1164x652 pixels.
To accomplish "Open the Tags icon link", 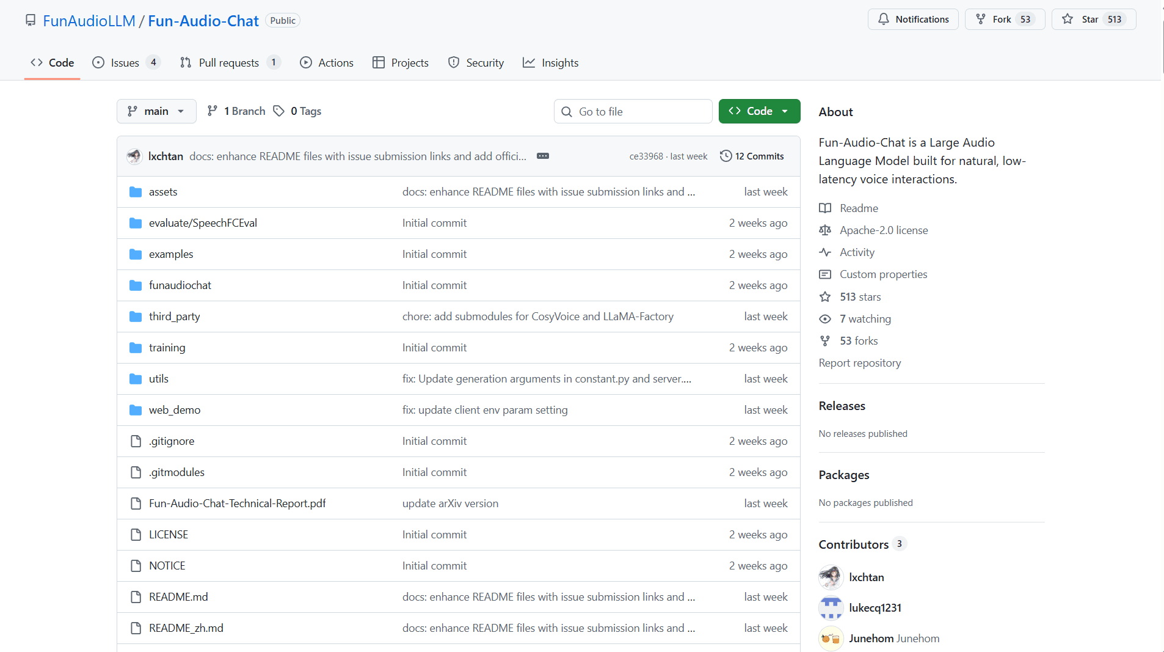I will [279, 111].
